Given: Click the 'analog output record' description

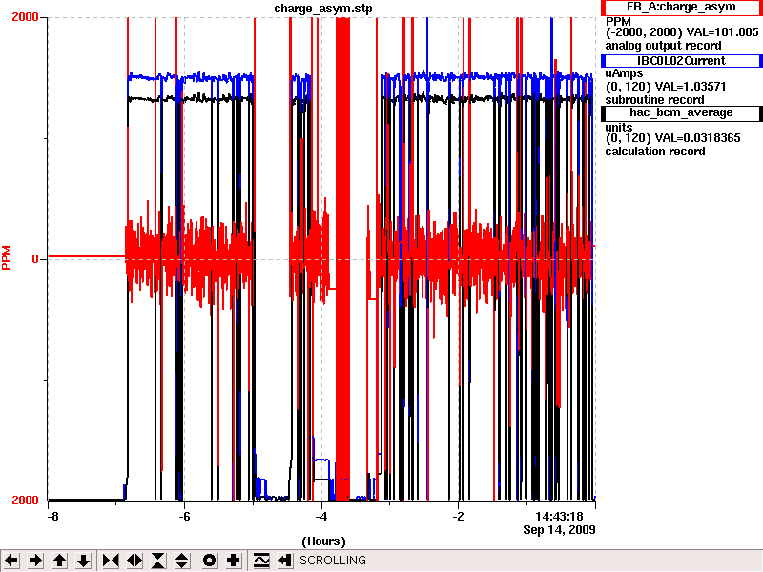Looking at the screenshot, I should pyautogui.click(x=663, y=46).
